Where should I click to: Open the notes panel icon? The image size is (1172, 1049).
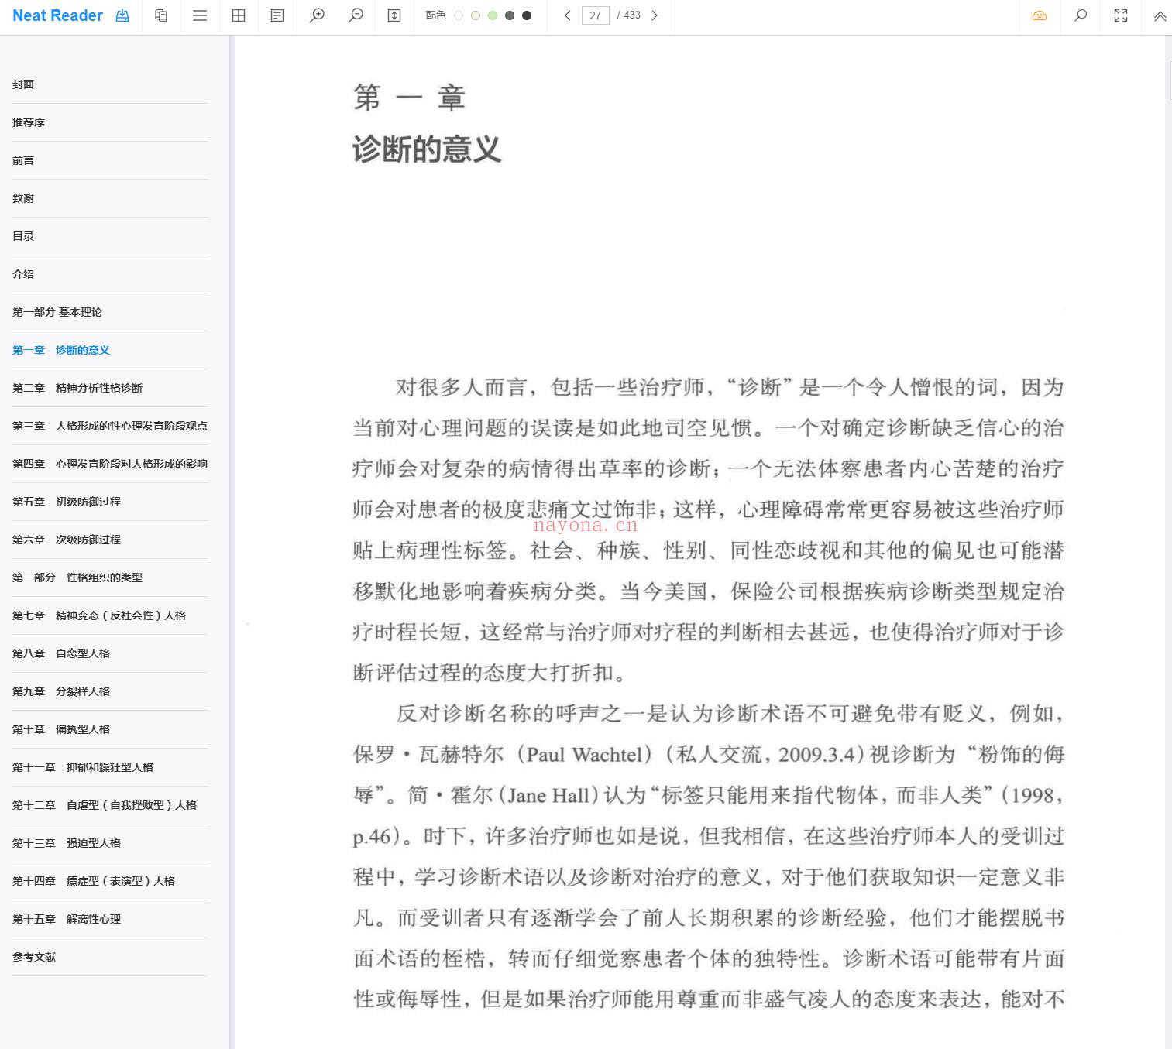pos(277,15)
